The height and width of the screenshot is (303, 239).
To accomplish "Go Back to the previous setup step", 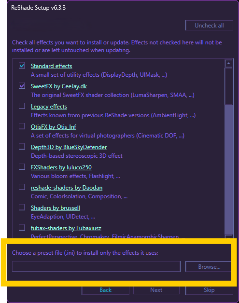I will pos(105,290).
